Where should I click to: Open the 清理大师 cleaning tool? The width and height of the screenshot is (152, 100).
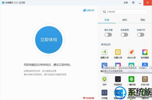click(104, 52)
